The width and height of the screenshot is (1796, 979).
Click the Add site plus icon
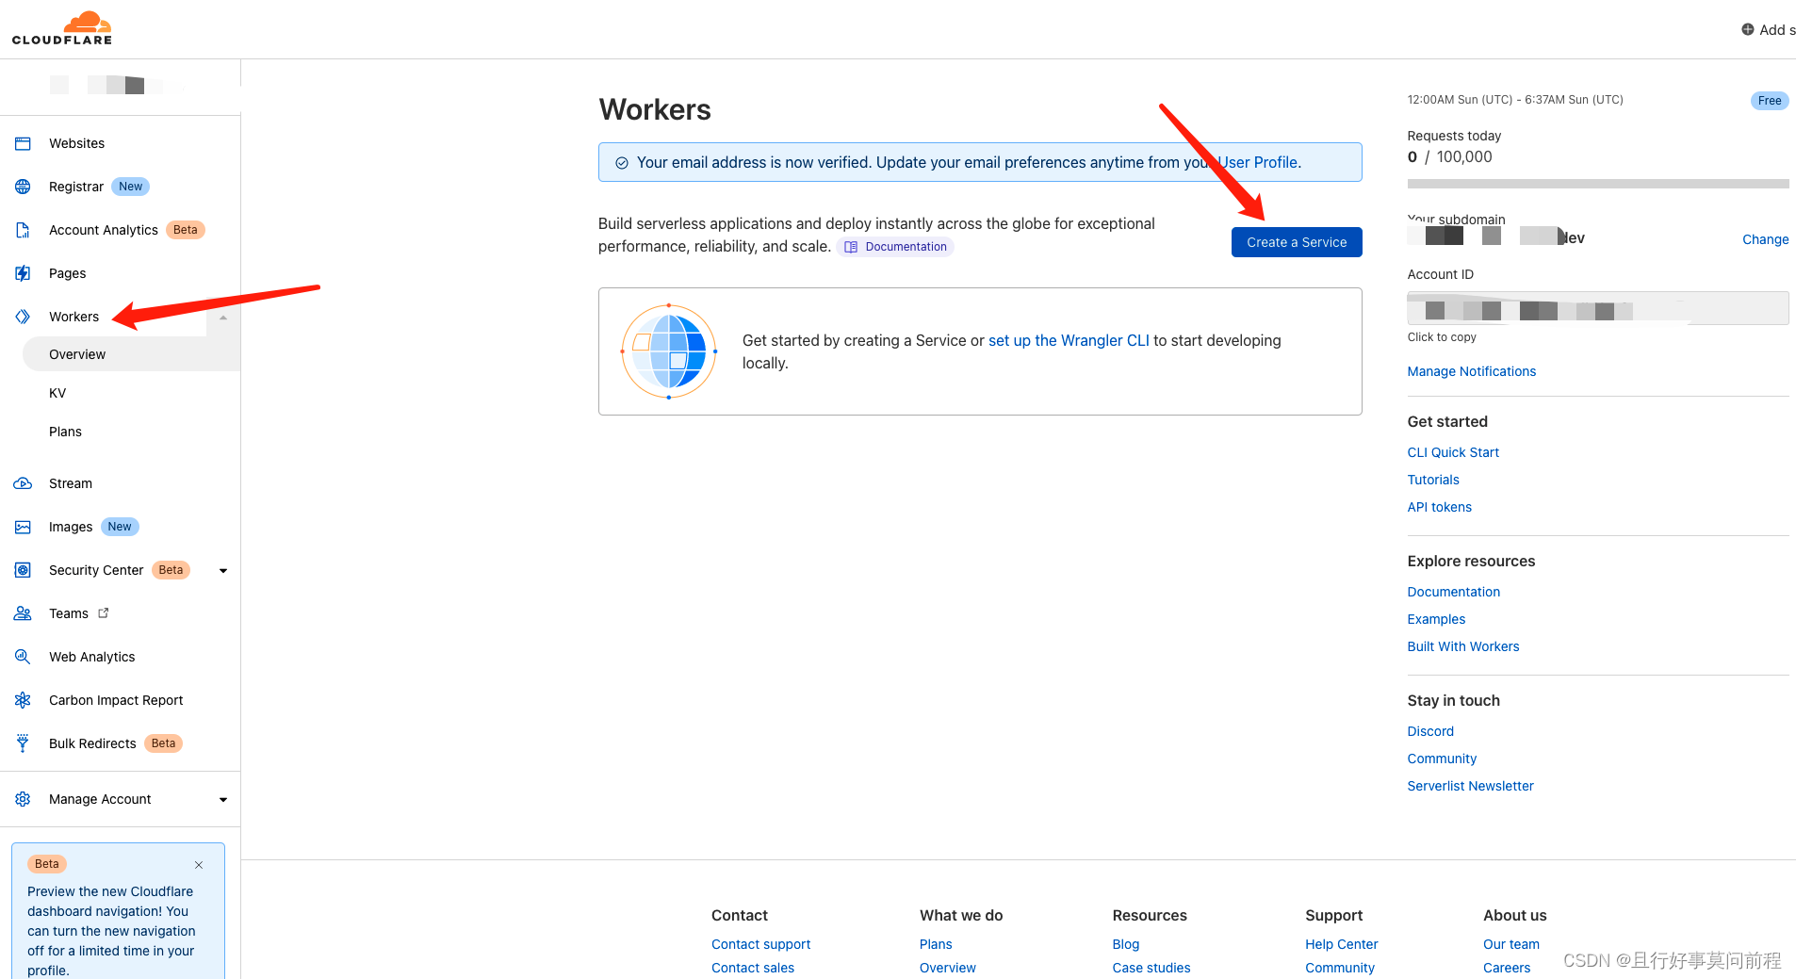pos(1748,29)
